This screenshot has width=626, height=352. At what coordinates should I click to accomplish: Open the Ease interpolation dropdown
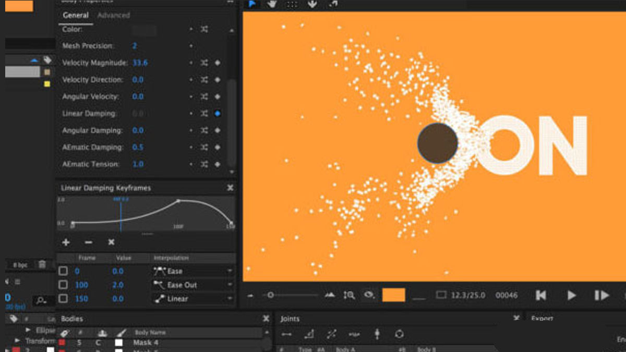click(x=192, y=271)
